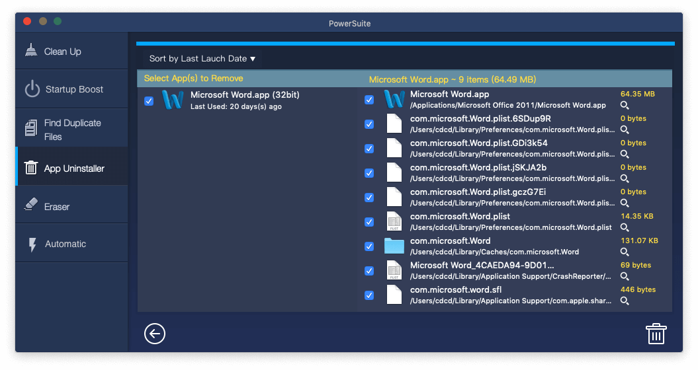Open the Sort by Last Lauch Date dropdown
Viewport: 698px width, 370px height.
pos(202,59)
